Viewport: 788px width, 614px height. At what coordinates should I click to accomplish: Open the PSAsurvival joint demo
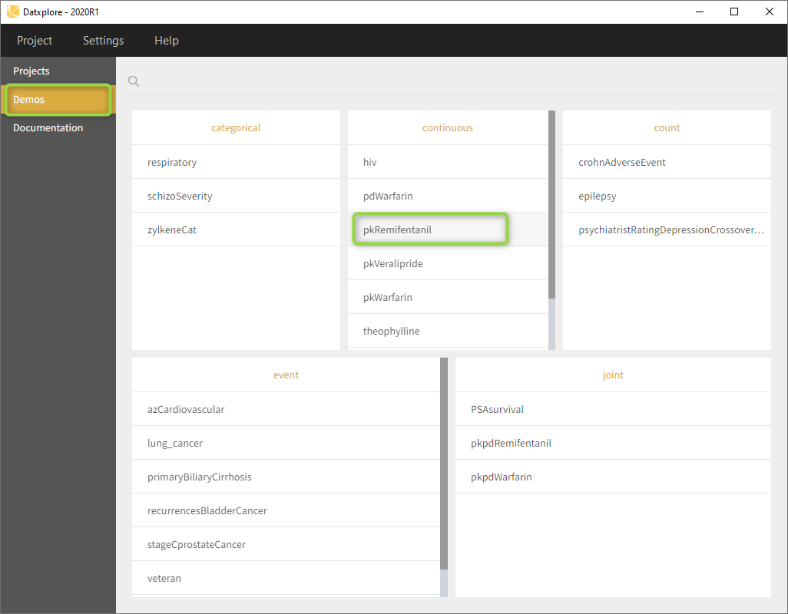pyautogui.click(x=497, y=410)
